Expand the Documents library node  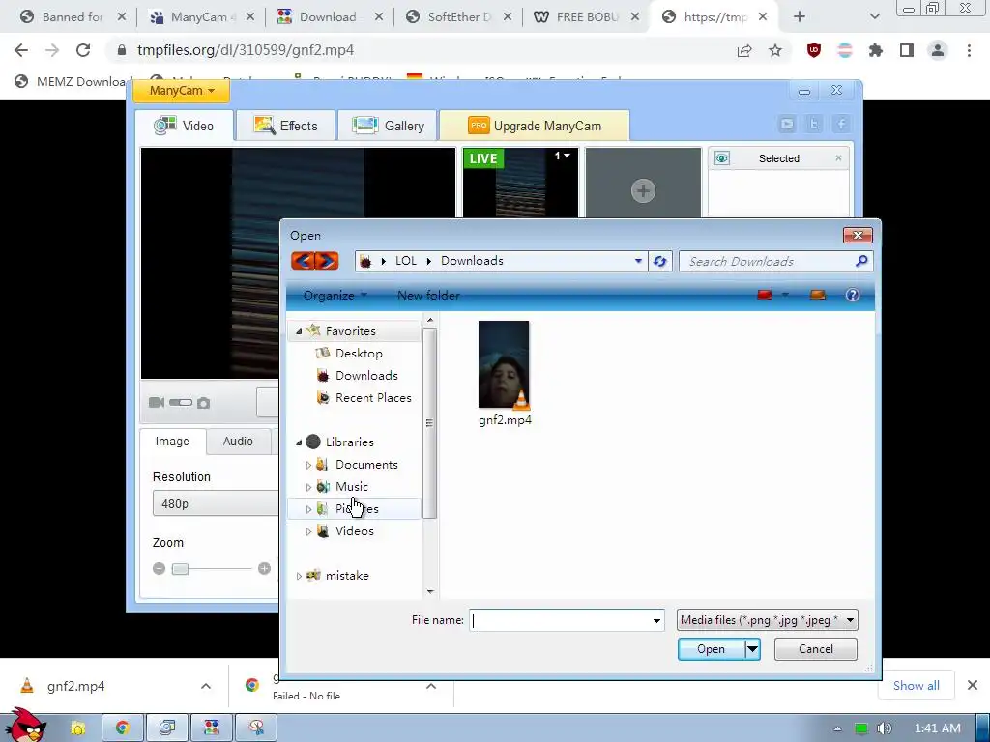308,465
